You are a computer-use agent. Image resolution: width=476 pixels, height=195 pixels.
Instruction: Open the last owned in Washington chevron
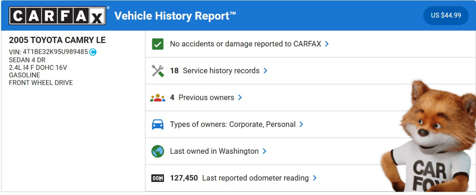[264, 151]
